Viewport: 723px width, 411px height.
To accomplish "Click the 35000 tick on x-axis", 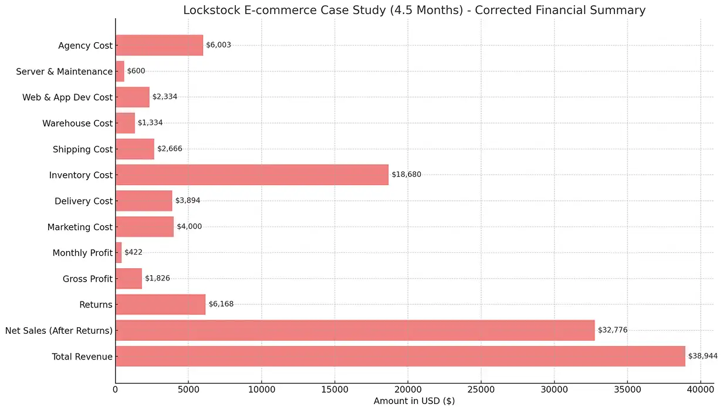I will pyautogui.click(x=627, y=389).
